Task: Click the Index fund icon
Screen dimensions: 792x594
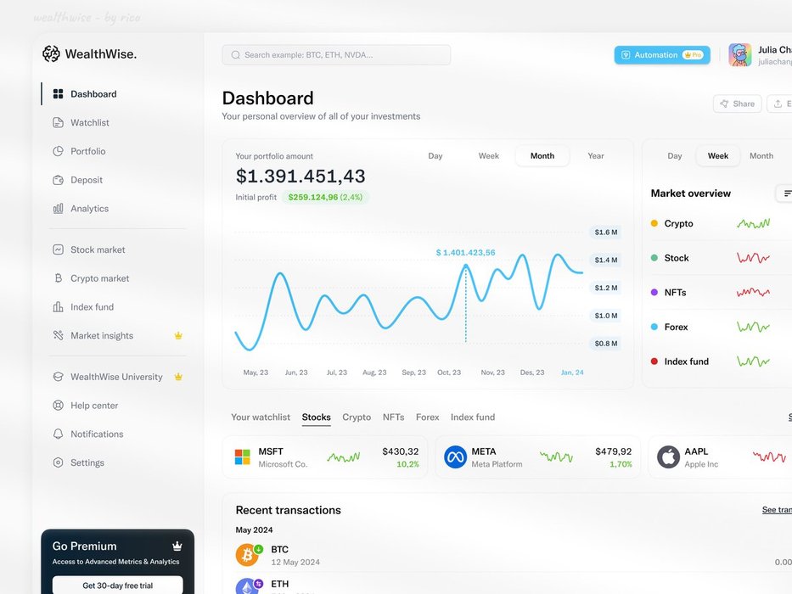Action: pyautogui.click(x=58, y=306)
